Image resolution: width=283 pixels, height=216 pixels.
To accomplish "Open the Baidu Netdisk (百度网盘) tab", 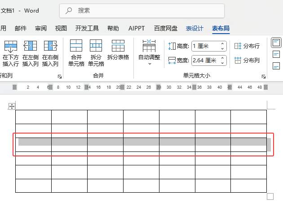I will (x=166, y=28).
